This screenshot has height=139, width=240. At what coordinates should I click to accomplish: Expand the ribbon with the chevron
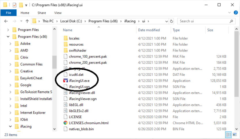pos(229,13)
